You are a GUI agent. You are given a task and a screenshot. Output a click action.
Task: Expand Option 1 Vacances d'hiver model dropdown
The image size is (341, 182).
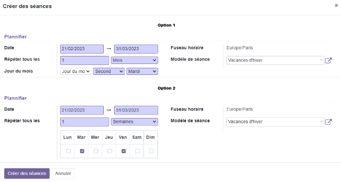point(275,60)
